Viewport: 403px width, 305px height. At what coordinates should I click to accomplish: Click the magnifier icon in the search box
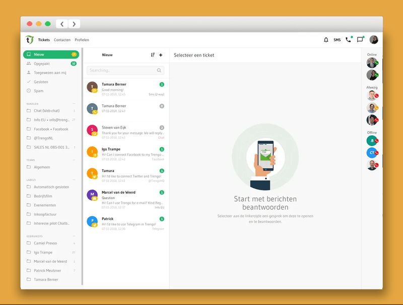(x=159, y=70)
